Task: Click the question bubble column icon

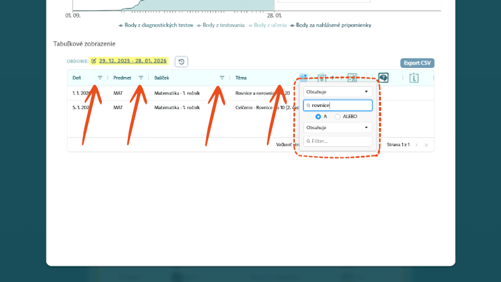Action: 384,78
